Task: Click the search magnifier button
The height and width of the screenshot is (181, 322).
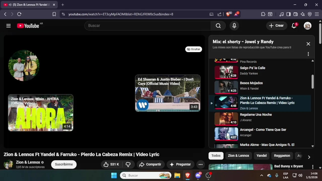Action: click(218, 26)
